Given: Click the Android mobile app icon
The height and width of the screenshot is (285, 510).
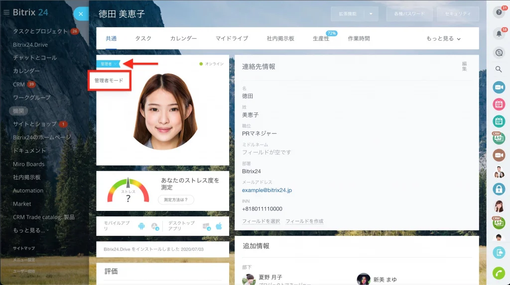Looking at the screenshot, I should [141, 226].
